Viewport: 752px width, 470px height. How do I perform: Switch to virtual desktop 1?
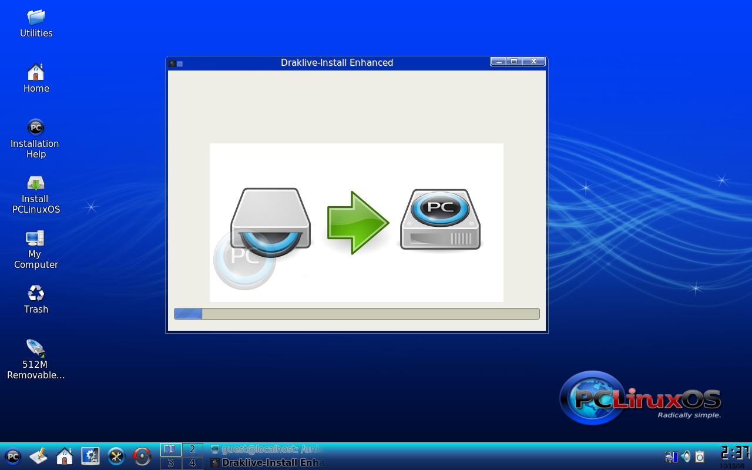point(171,449)
